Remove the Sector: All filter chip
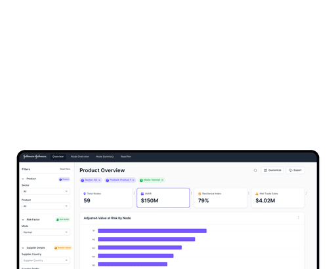The width and height of the screenshot is (336, 269). tap(99, 180)
